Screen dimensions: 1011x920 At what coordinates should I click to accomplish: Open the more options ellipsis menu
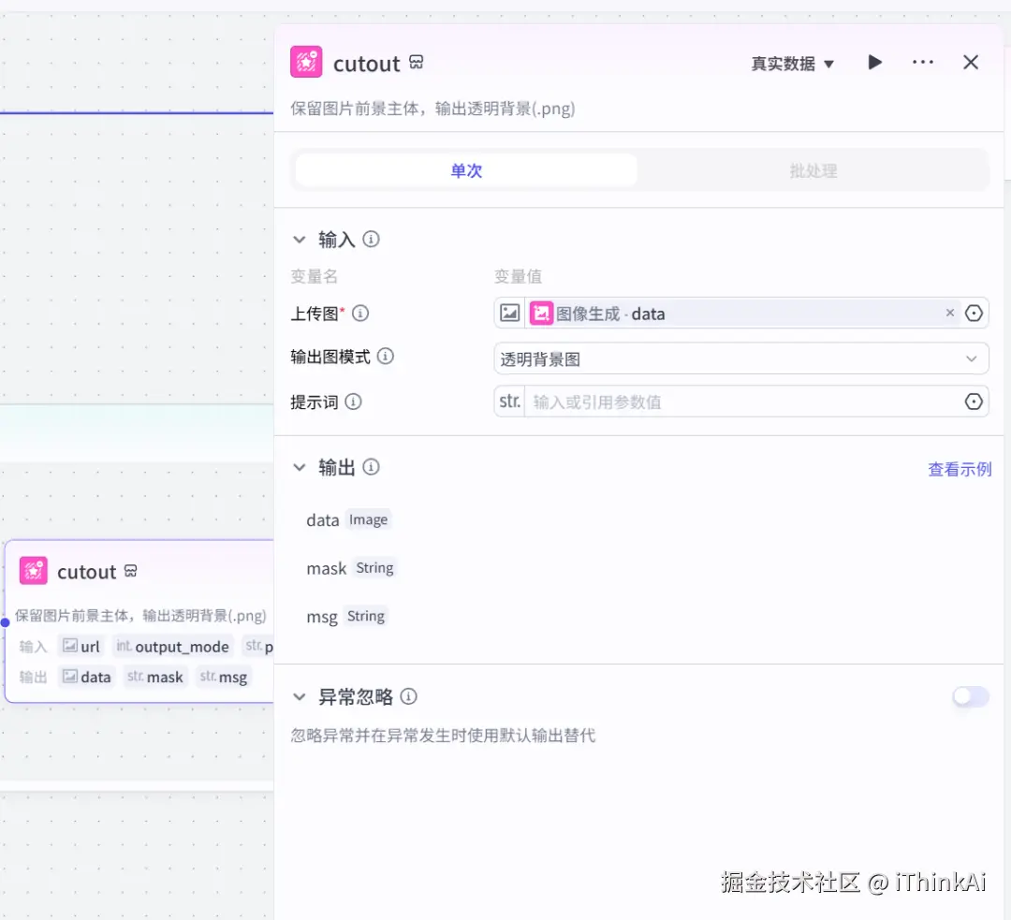click(x=923, y=63)
